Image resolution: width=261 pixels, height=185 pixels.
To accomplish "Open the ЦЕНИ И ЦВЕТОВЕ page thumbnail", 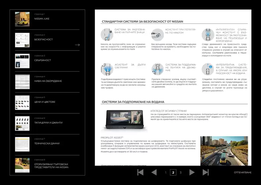I will click(x=22, y=103).
